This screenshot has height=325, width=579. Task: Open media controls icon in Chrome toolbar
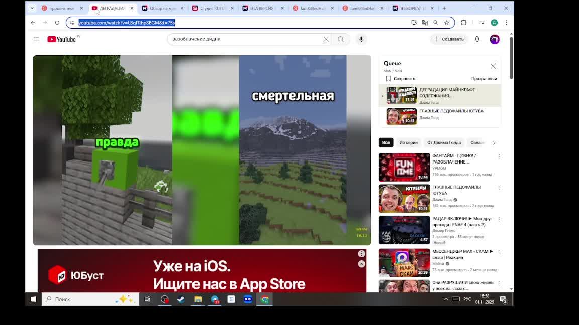click(x=481, y=23)
